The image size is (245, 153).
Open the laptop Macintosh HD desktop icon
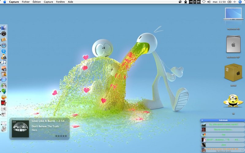click(x=233, y=14)
